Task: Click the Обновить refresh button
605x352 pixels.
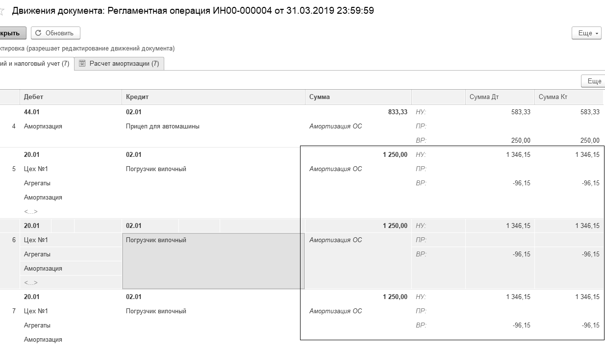Action: (x=55, y=33)
